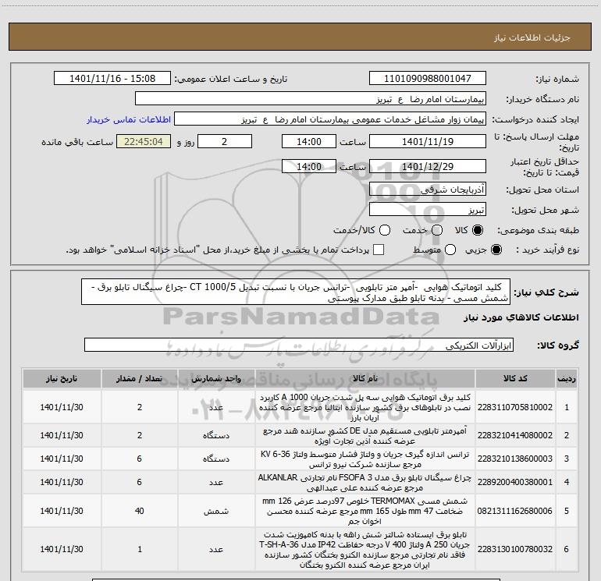Click item code 0821311162680006
This screenshot has height=581, width=601.
point(515,511)
